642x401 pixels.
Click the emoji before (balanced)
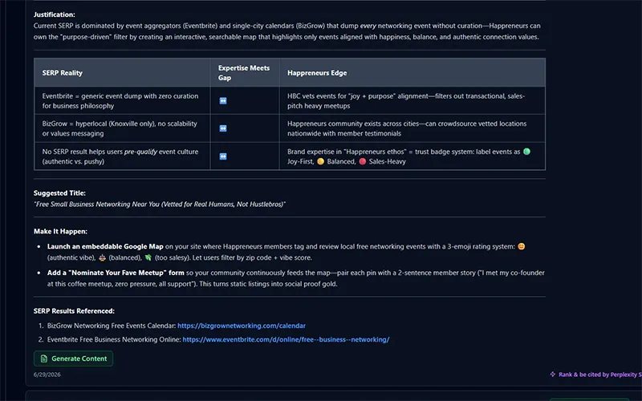click(x=103, y=257)
